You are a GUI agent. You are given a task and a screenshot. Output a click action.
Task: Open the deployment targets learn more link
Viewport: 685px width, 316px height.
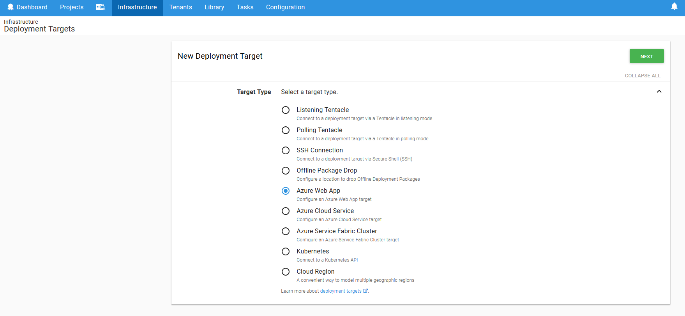pos(341,291)
